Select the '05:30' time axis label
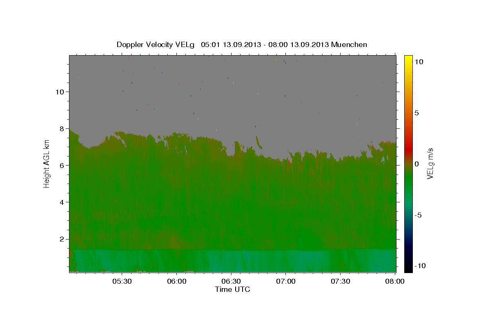Viewport: 490px width, 327px height. pos(122,282)
